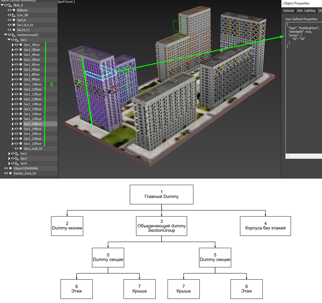Select the Sec1_14floor row name
The image size is (322, 303).
33,104
